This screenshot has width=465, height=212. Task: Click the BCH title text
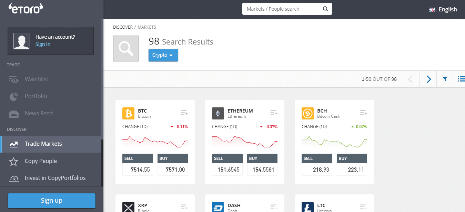pos(322,111)
